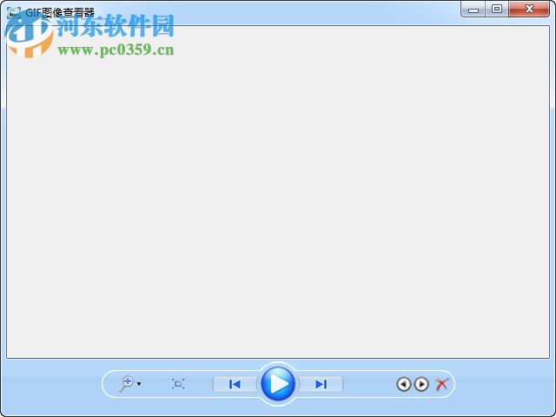Skip to the next image

click(x=321, y=384)
